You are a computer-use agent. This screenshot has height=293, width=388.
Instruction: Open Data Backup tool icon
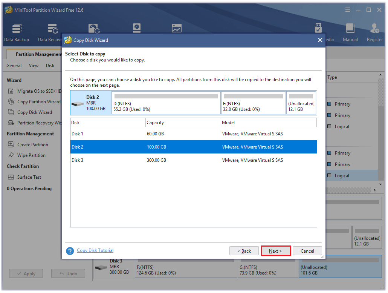tap(17, 33)
